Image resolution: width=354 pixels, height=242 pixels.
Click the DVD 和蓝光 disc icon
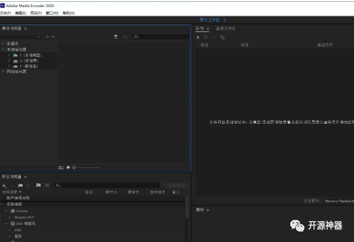click(x=13, y=224)
